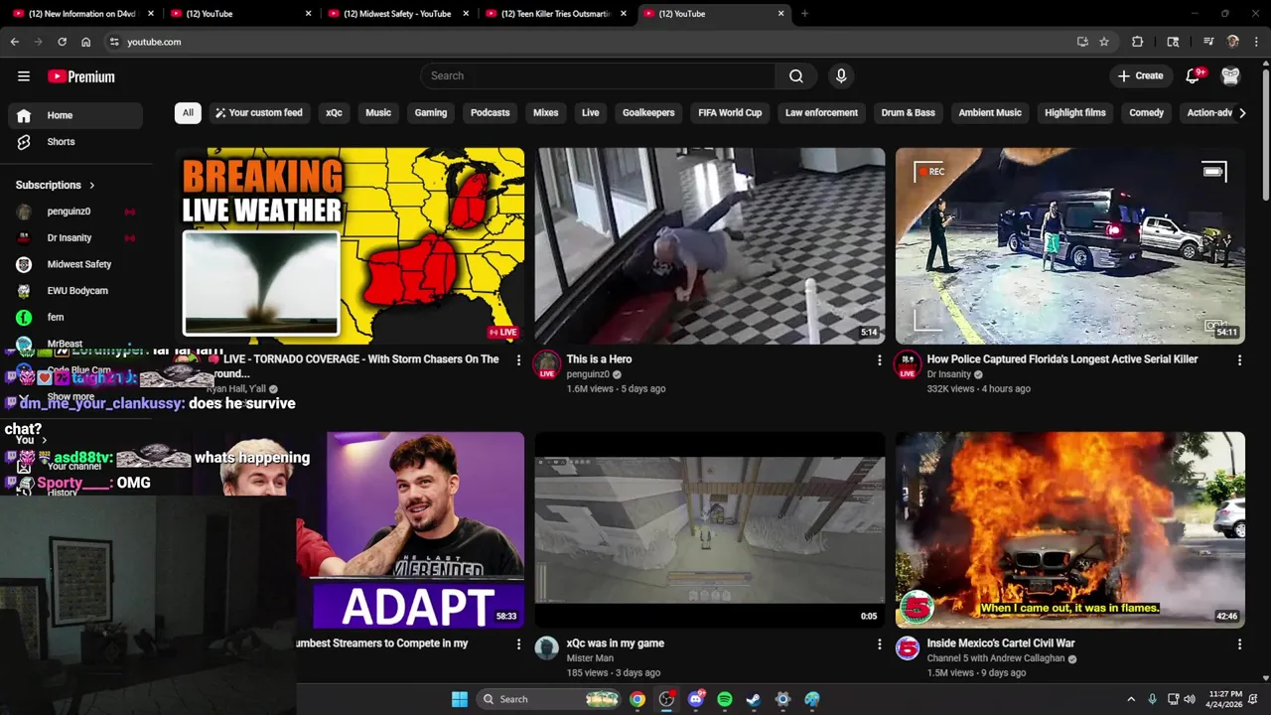Click the penguinz0 channel avatar under Hero video
The width and height of the screenshot is (1271, 715).
tap(546, 364)
